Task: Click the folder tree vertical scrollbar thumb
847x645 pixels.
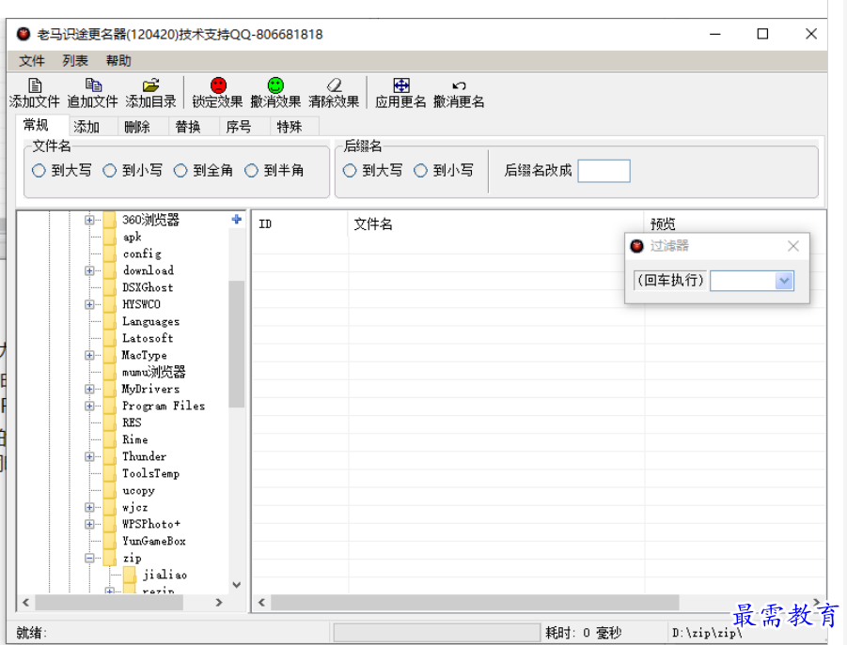Action: (x=237, y=344)
